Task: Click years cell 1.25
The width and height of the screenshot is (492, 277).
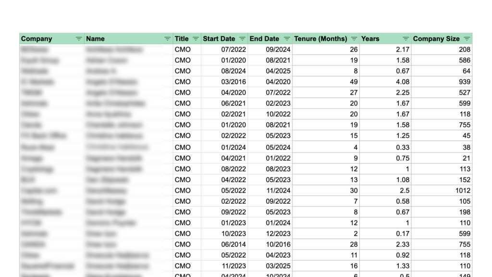Action: coord(385,136)
